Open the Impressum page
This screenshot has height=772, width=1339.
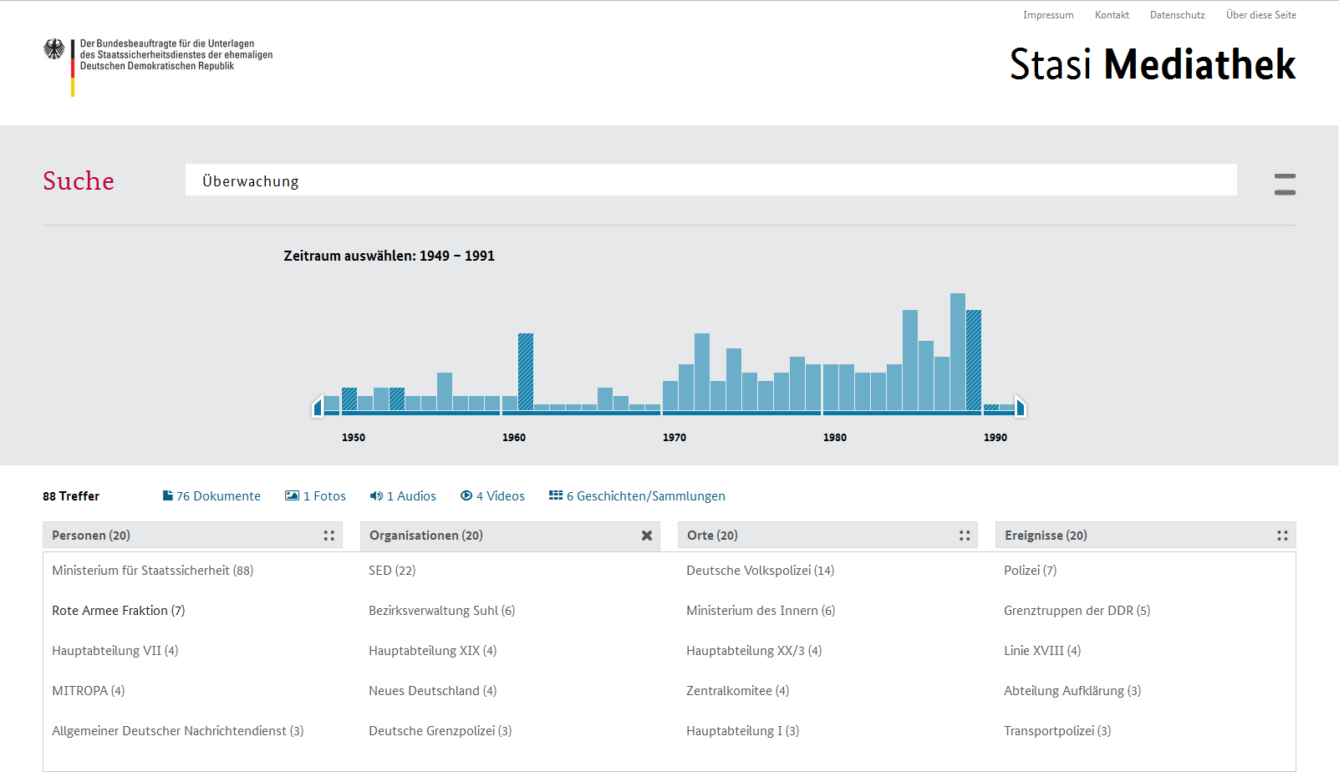[x=1047, y=15]
